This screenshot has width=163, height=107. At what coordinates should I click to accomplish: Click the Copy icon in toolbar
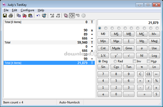point(19,16)
